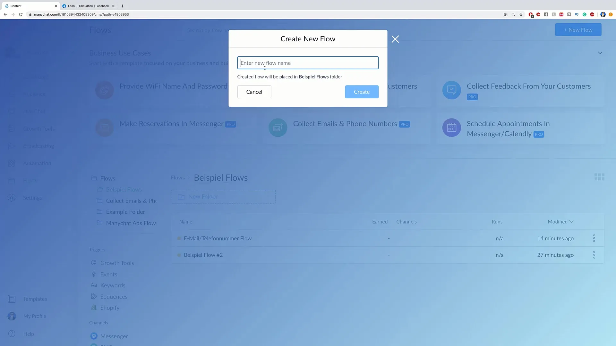Click Events lightning icon
The width and height of the screenshot is (616, 346).
94,274
